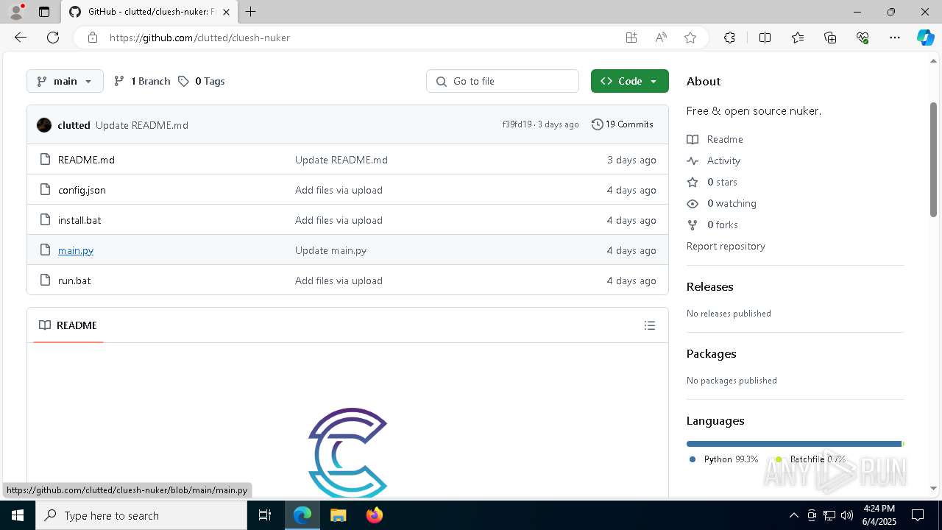
Task: Open browser Extensions puzzle icon
Action: tap(729, 38)
